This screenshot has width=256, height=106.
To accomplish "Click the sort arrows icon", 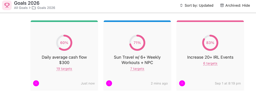I will coord(181,5).
